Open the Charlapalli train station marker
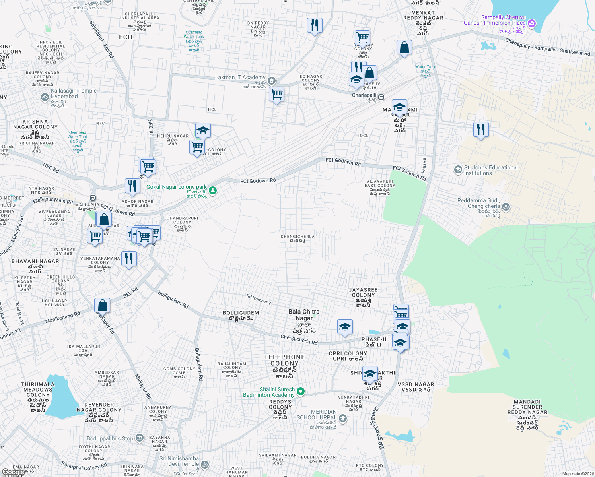 [381, 97]
